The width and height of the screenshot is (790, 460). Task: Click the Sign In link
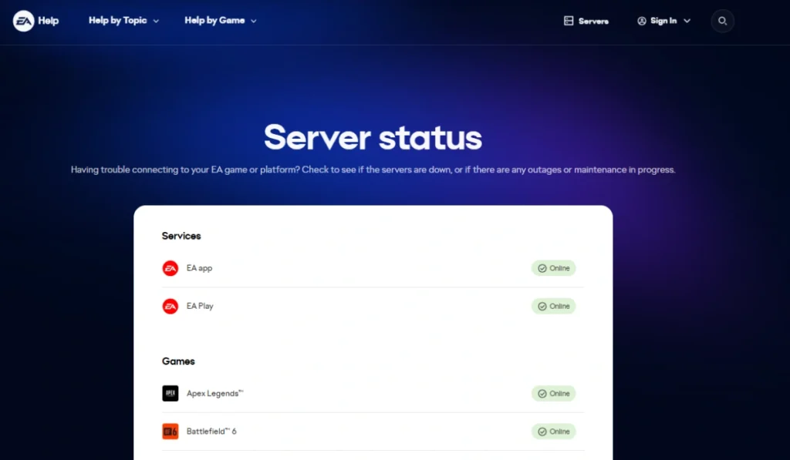point(663,21)
